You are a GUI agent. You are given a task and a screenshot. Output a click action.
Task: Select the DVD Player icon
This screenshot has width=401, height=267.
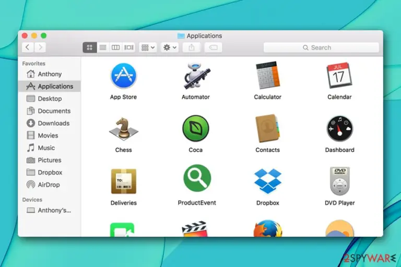tap(339, 181)
